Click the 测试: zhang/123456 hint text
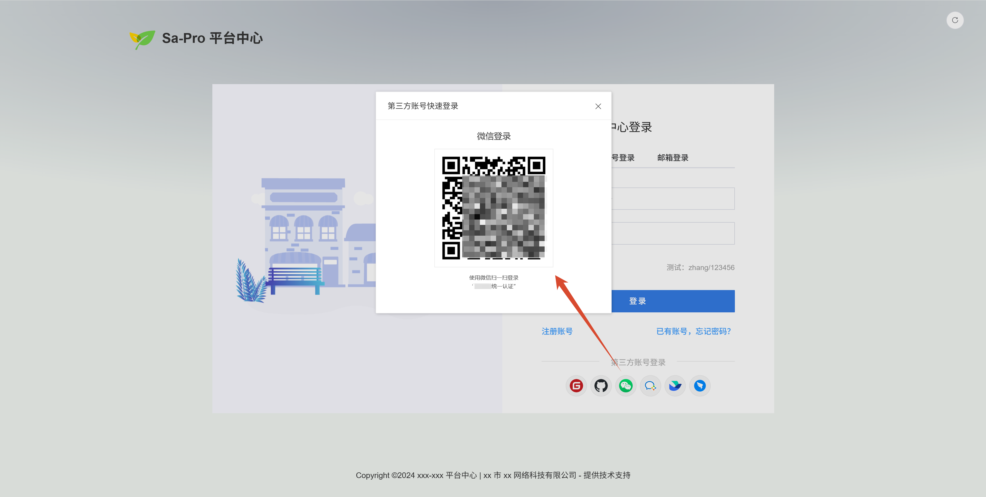 700,268
